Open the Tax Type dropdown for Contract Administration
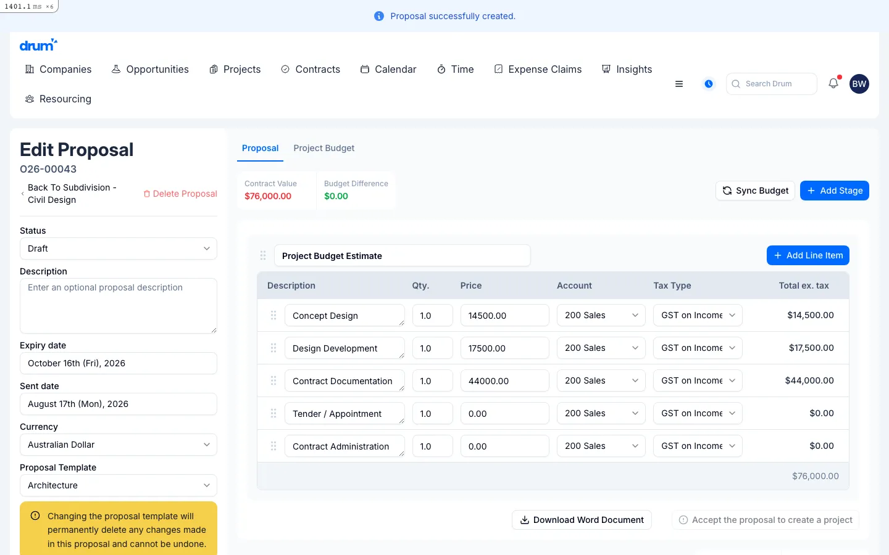889x555 pixels. 698,446
